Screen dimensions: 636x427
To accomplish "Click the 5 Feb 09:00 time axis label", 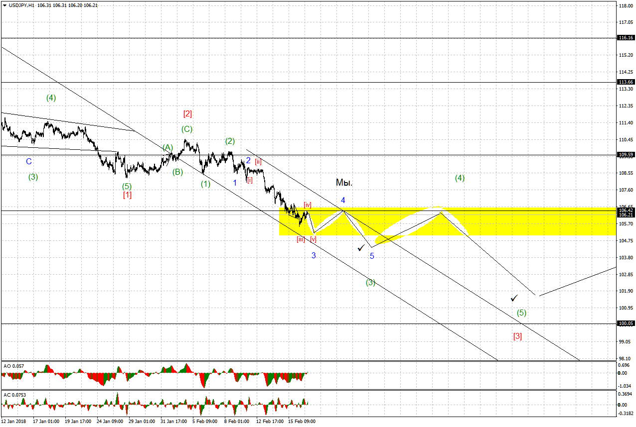I will (x=205, y=422).
